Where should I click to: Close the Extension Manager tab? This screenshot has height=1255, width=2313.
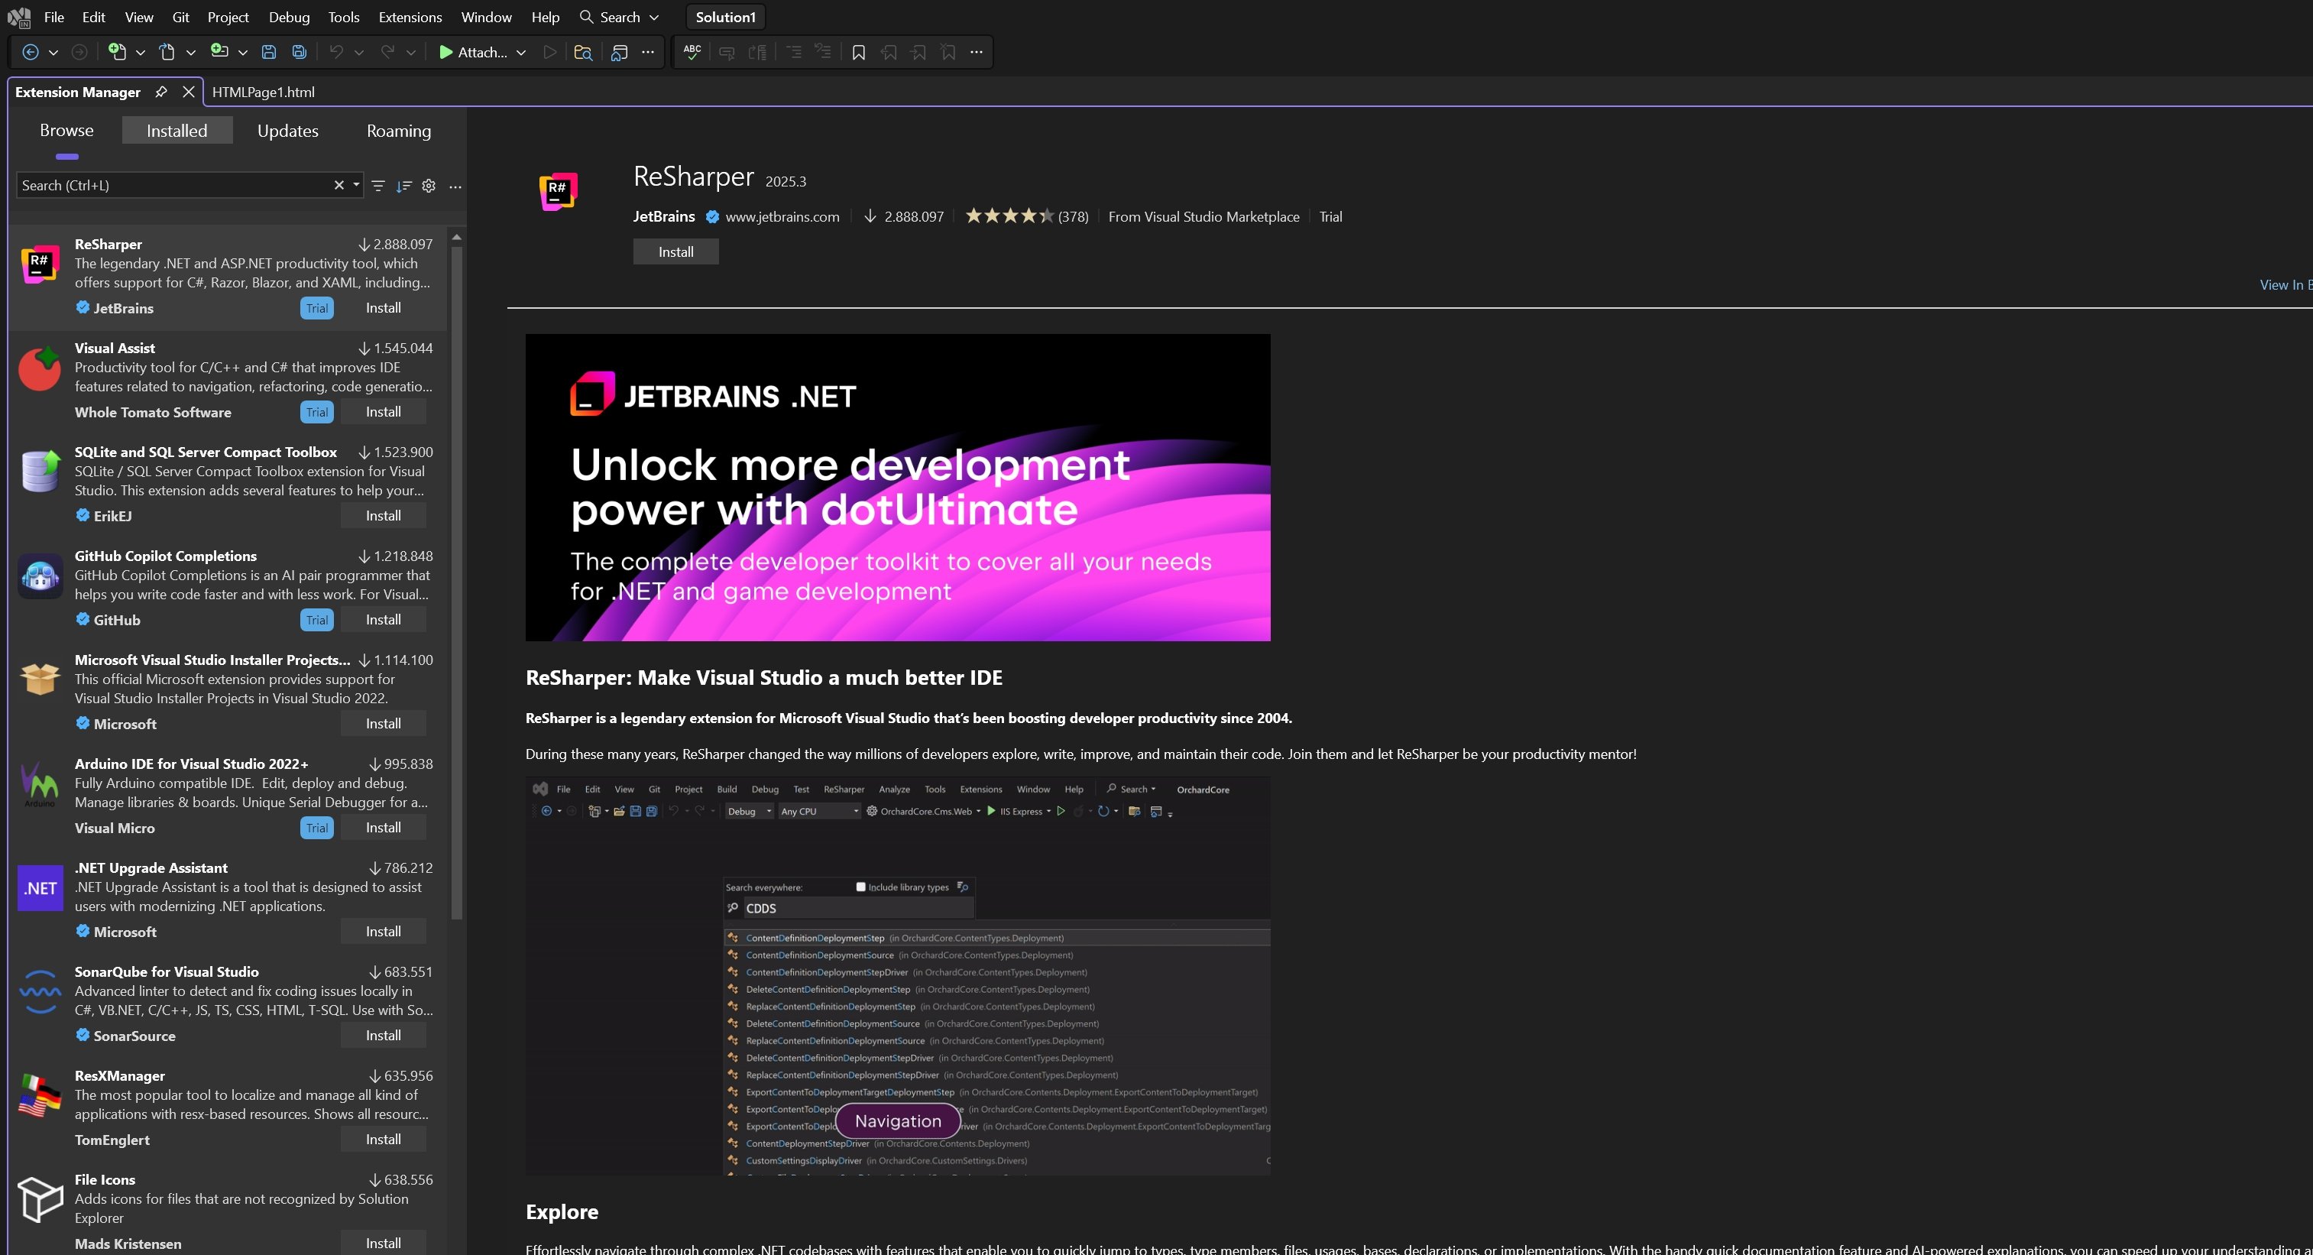click(x=189, y=92)
